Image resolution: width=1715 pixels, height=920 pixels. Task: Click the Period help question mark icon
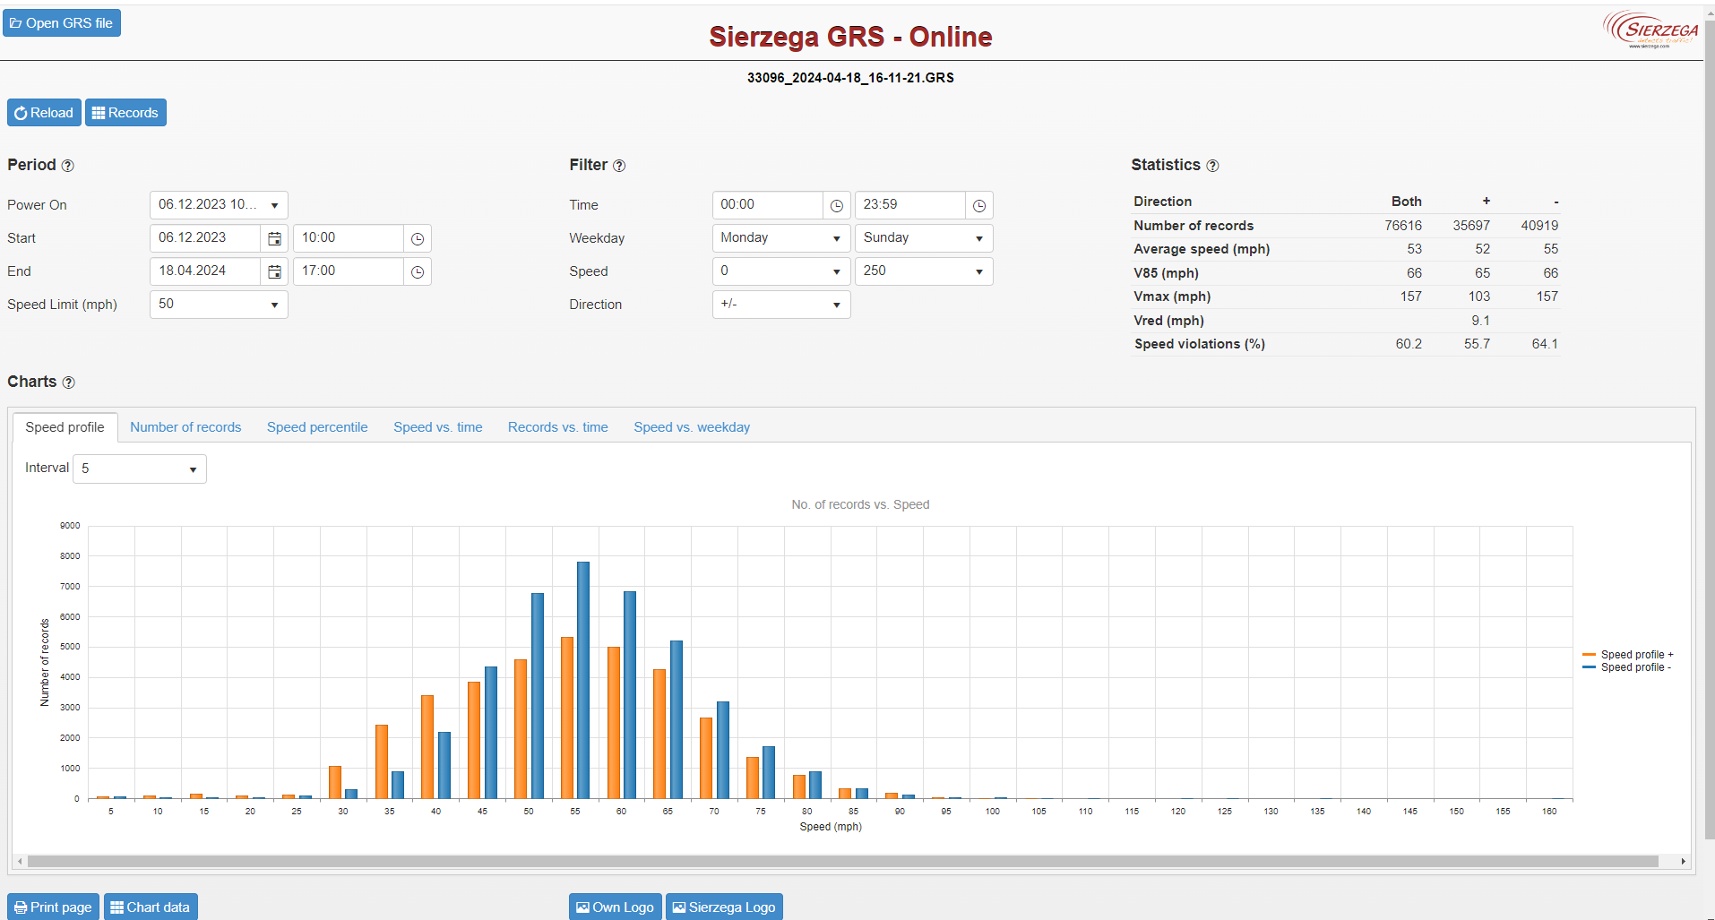click(67, 166)
